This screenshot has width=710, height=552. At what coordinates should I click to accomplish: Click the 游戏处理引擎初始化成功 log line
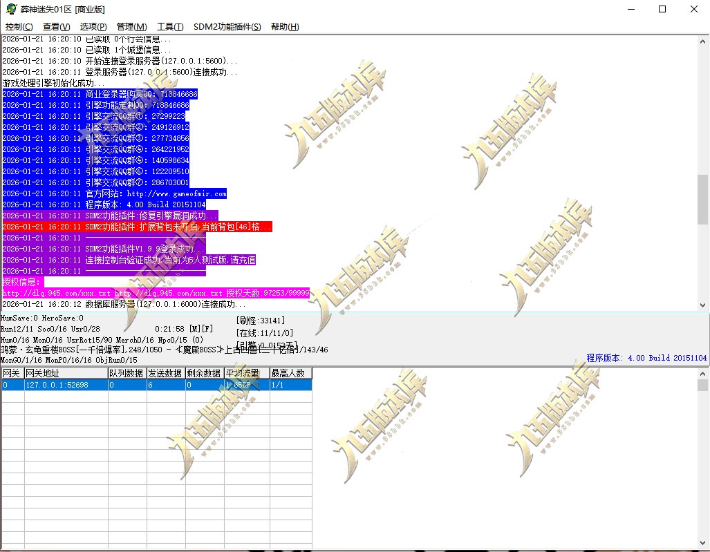53,84
